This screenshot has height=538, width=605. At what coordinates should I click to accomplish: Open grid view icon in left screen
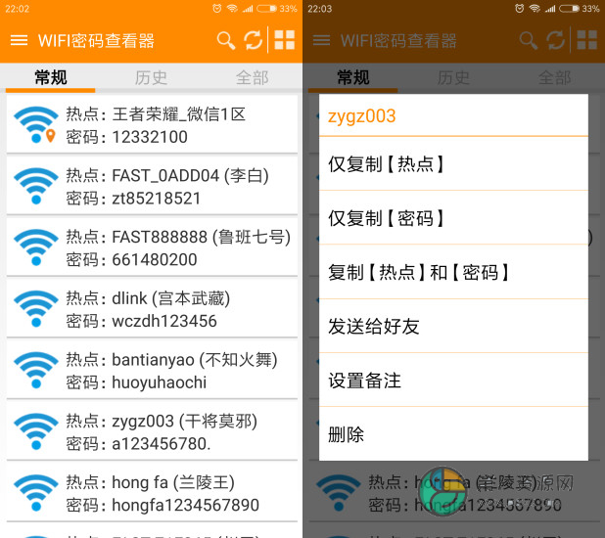point(284,40)
